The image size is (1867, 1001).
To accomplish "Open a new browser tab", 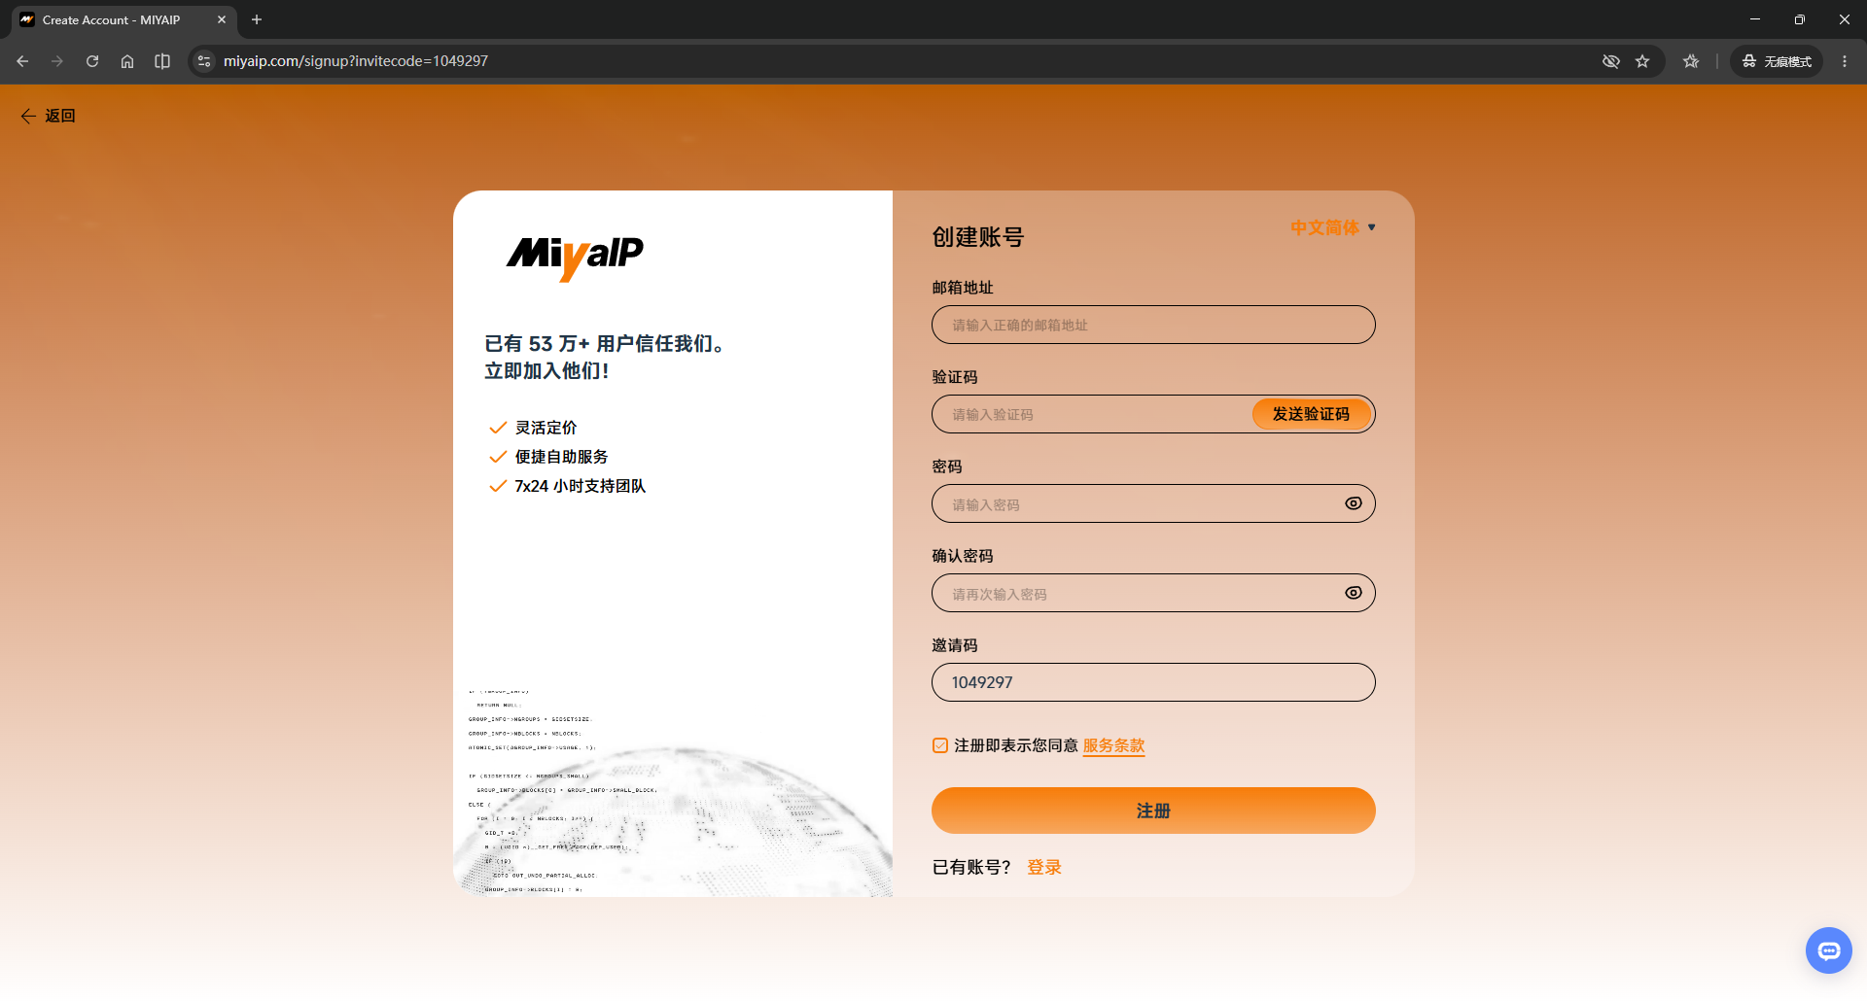I will 257,19.
